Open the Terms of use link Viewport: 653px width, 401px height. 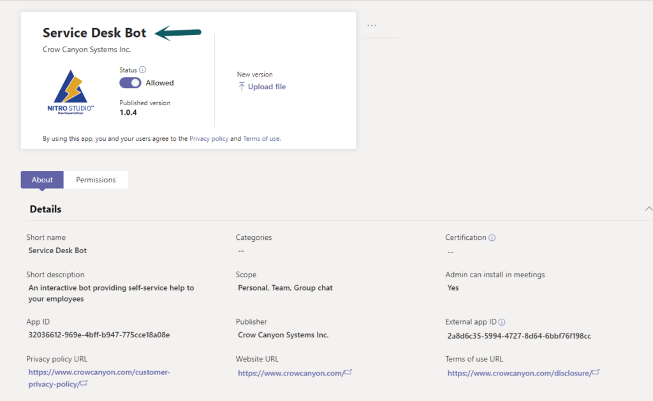point(261,139)
